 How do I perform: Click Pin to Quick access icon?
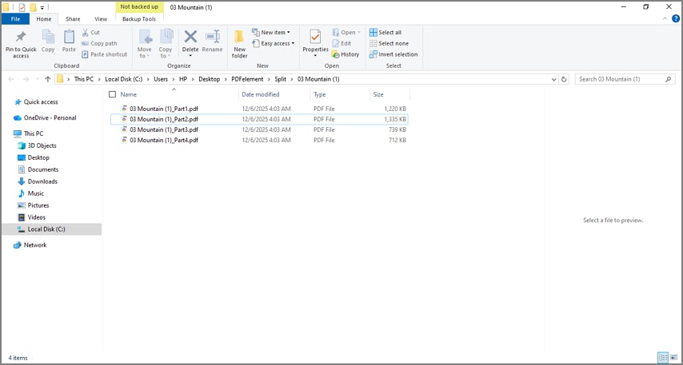tap(21, 37)
